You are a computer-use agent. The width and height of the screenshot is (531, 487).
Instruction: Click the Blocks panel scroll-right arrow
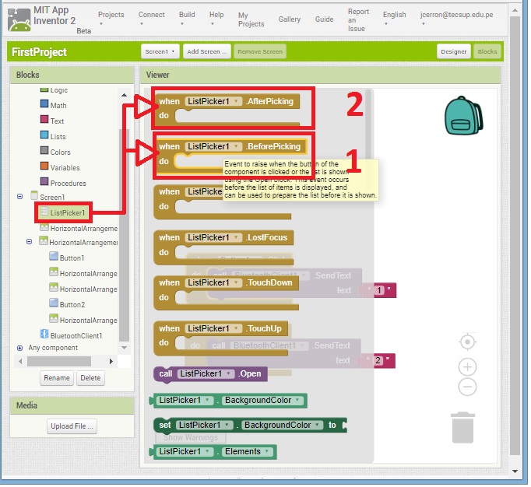pos(111,362)
